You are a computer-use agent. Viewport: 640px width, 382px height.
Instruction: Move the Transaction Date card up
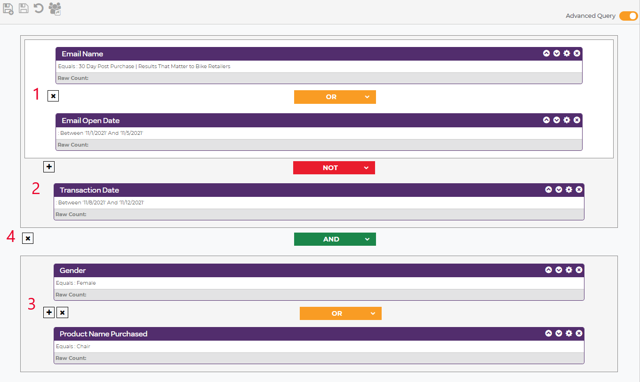pos(548,190)
